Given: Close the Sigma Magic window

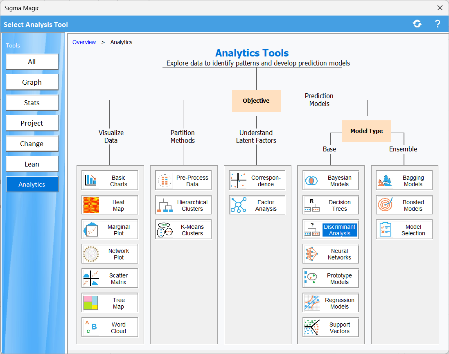Looking at the screenshot, I should click(x=440, y=8).
